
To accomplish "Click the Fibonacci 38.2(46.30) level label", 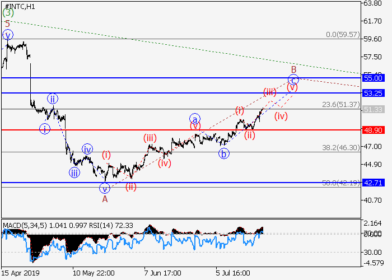I will coord(342,147).
